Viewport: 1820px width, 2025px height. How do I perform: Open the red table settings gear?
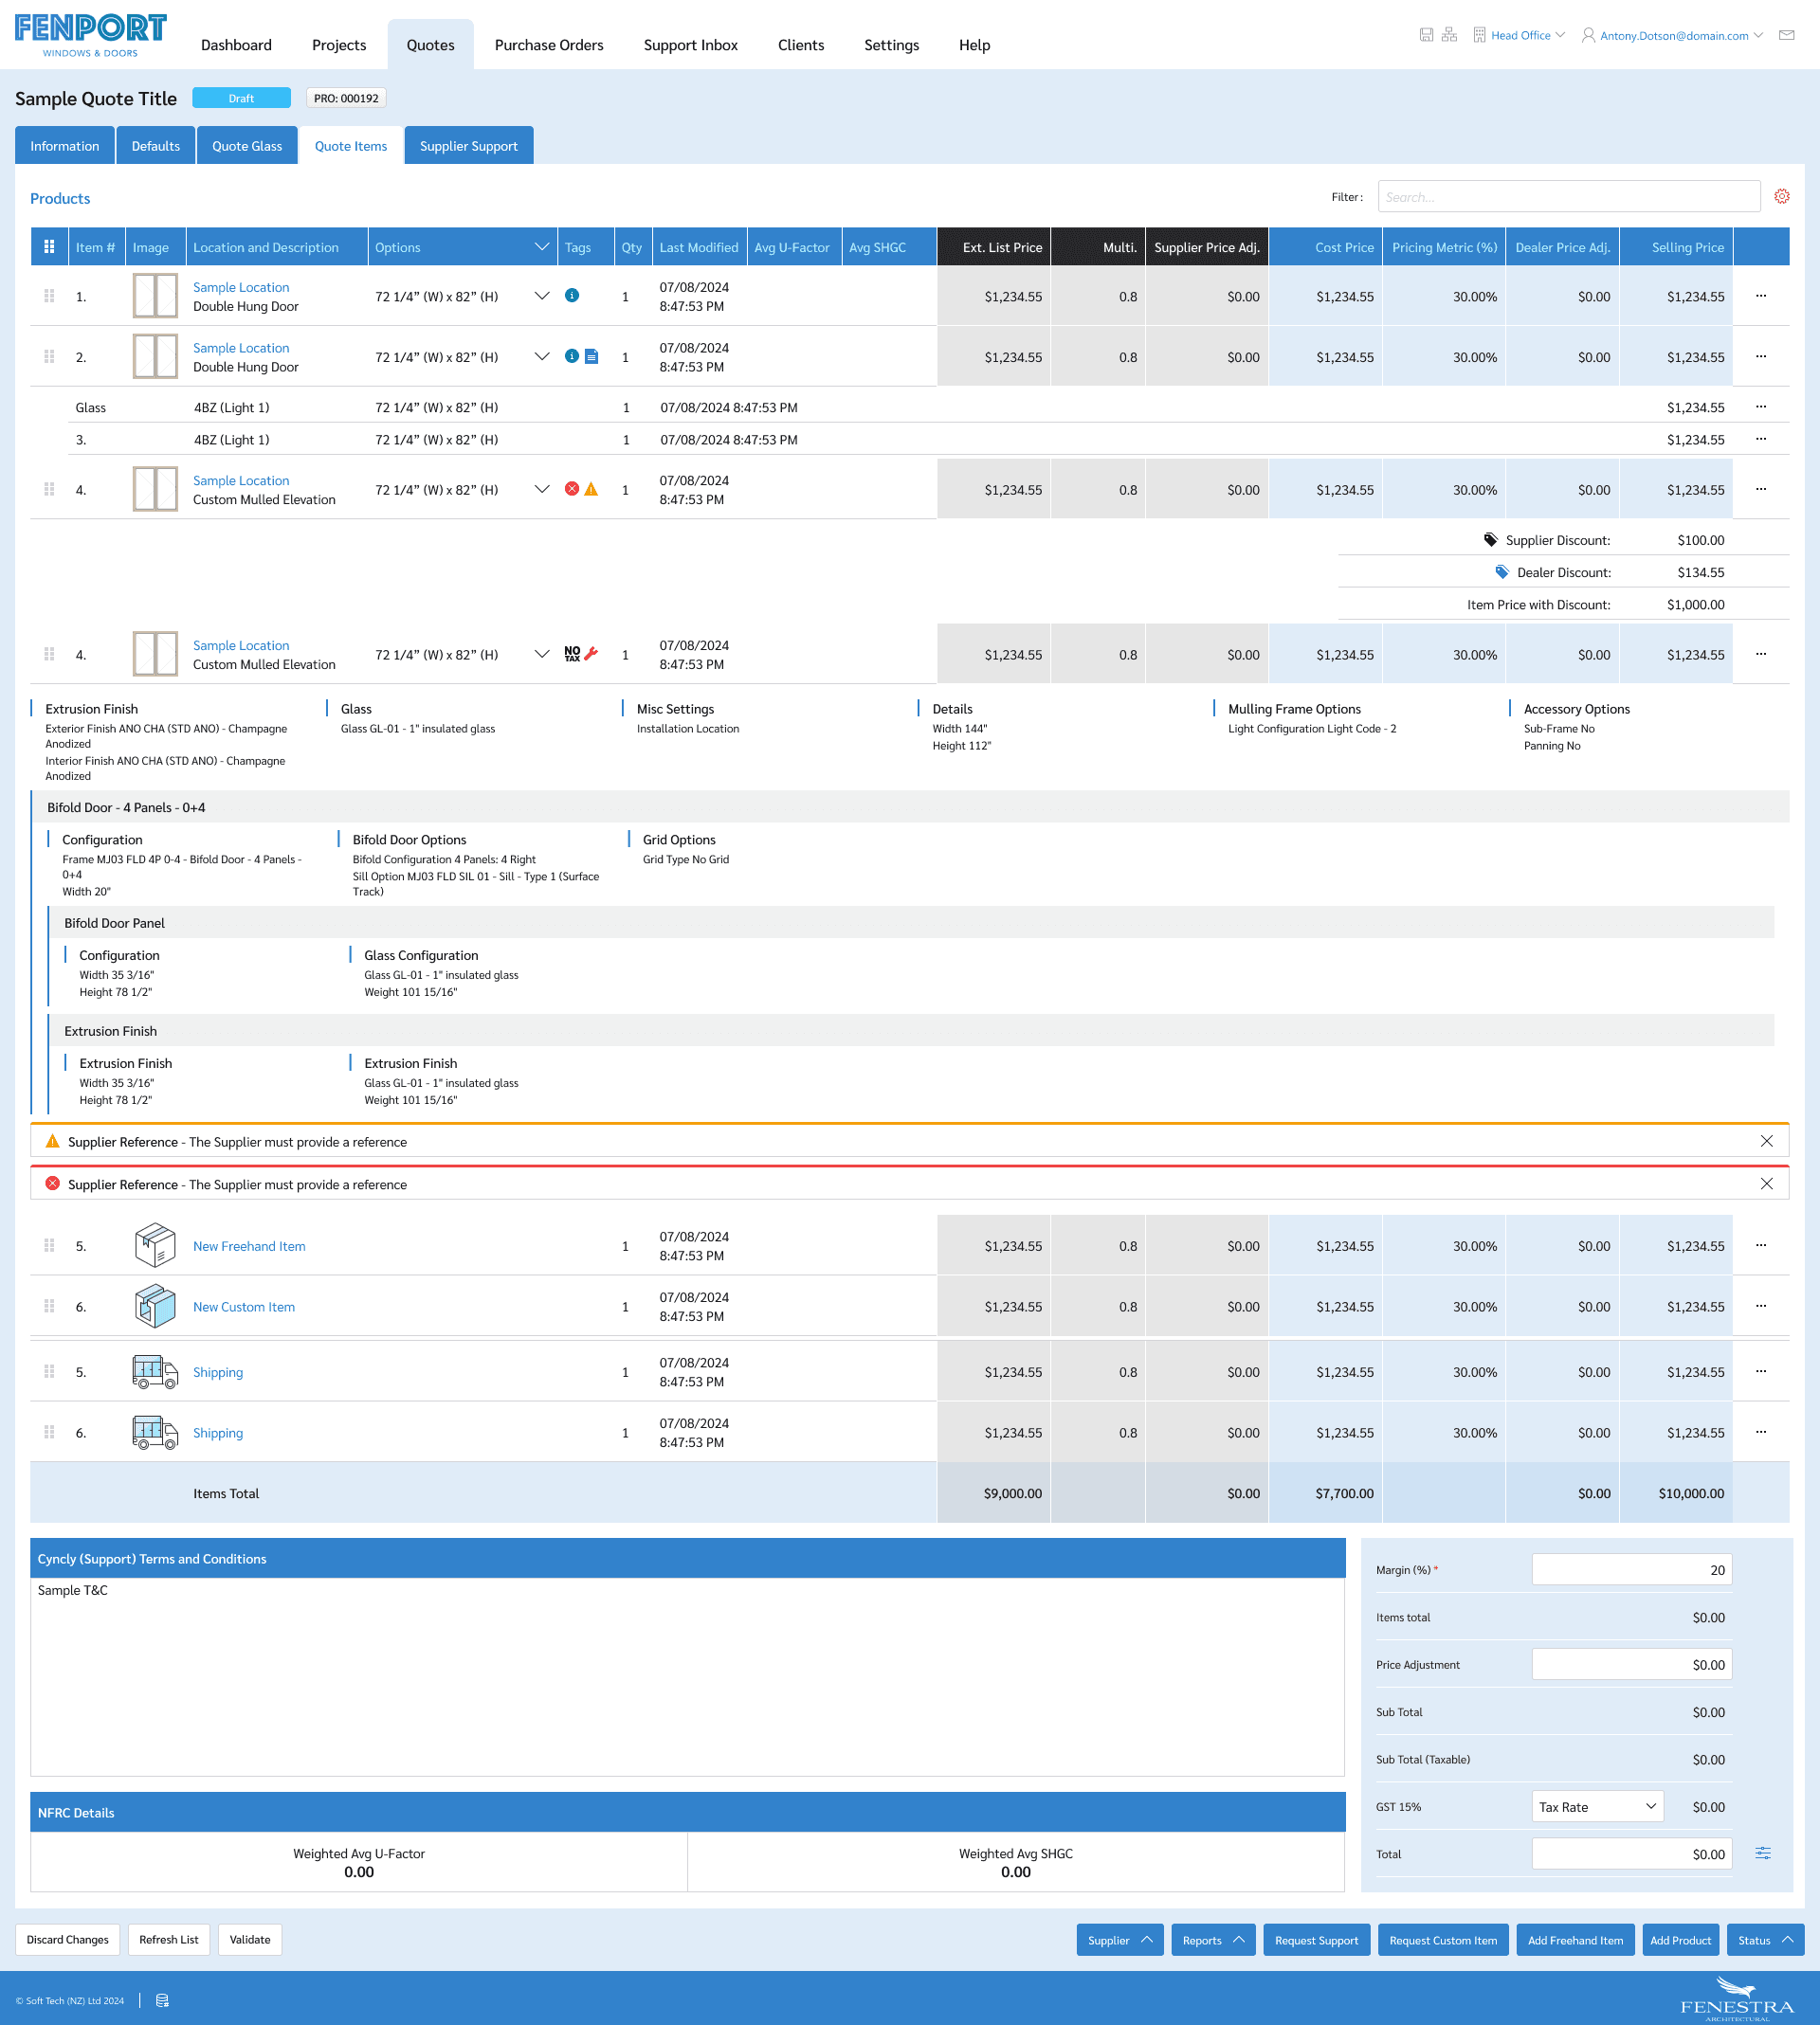click(x=1781, y=197)
